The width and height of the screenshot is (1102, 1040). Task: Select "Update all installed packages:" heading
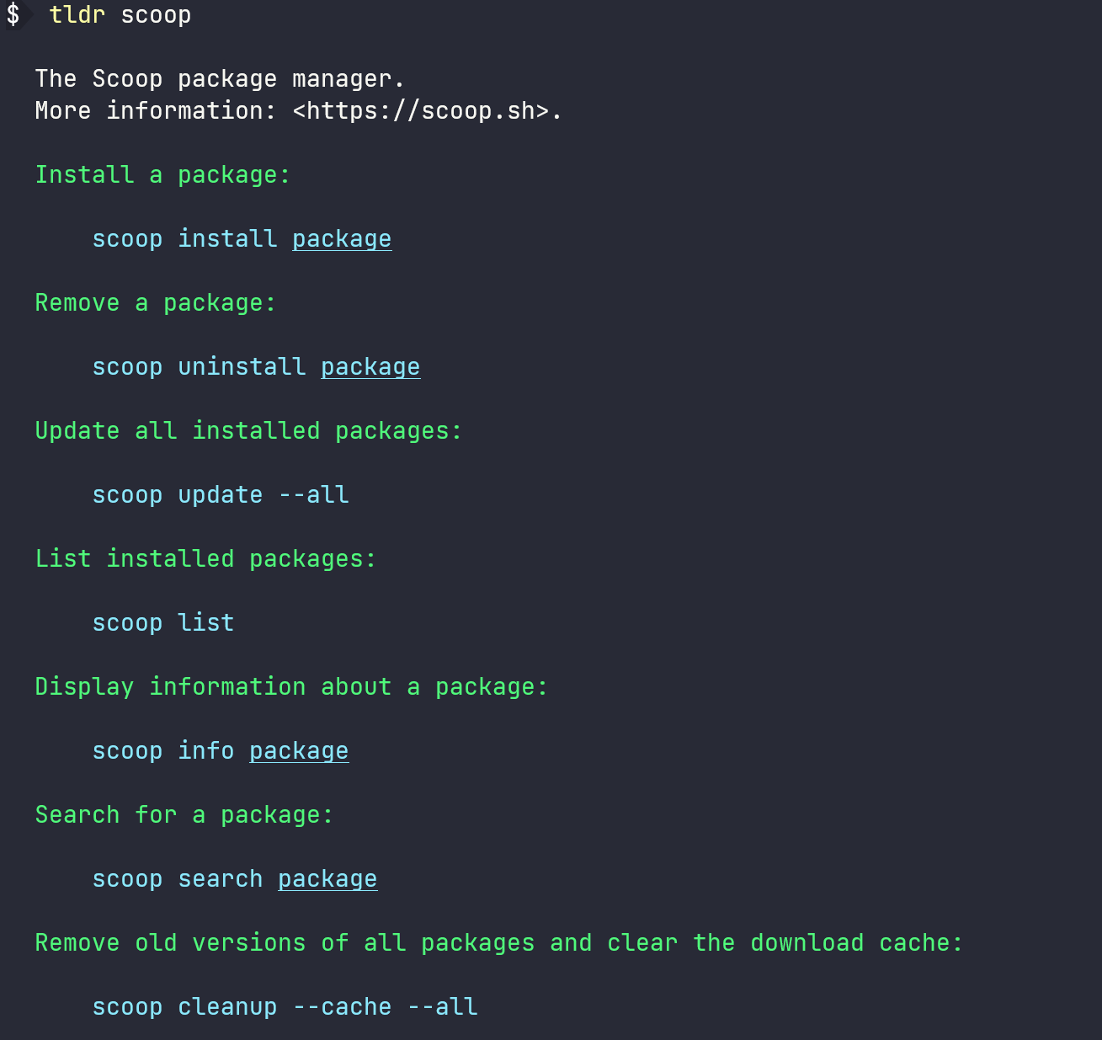pos(248,430)
